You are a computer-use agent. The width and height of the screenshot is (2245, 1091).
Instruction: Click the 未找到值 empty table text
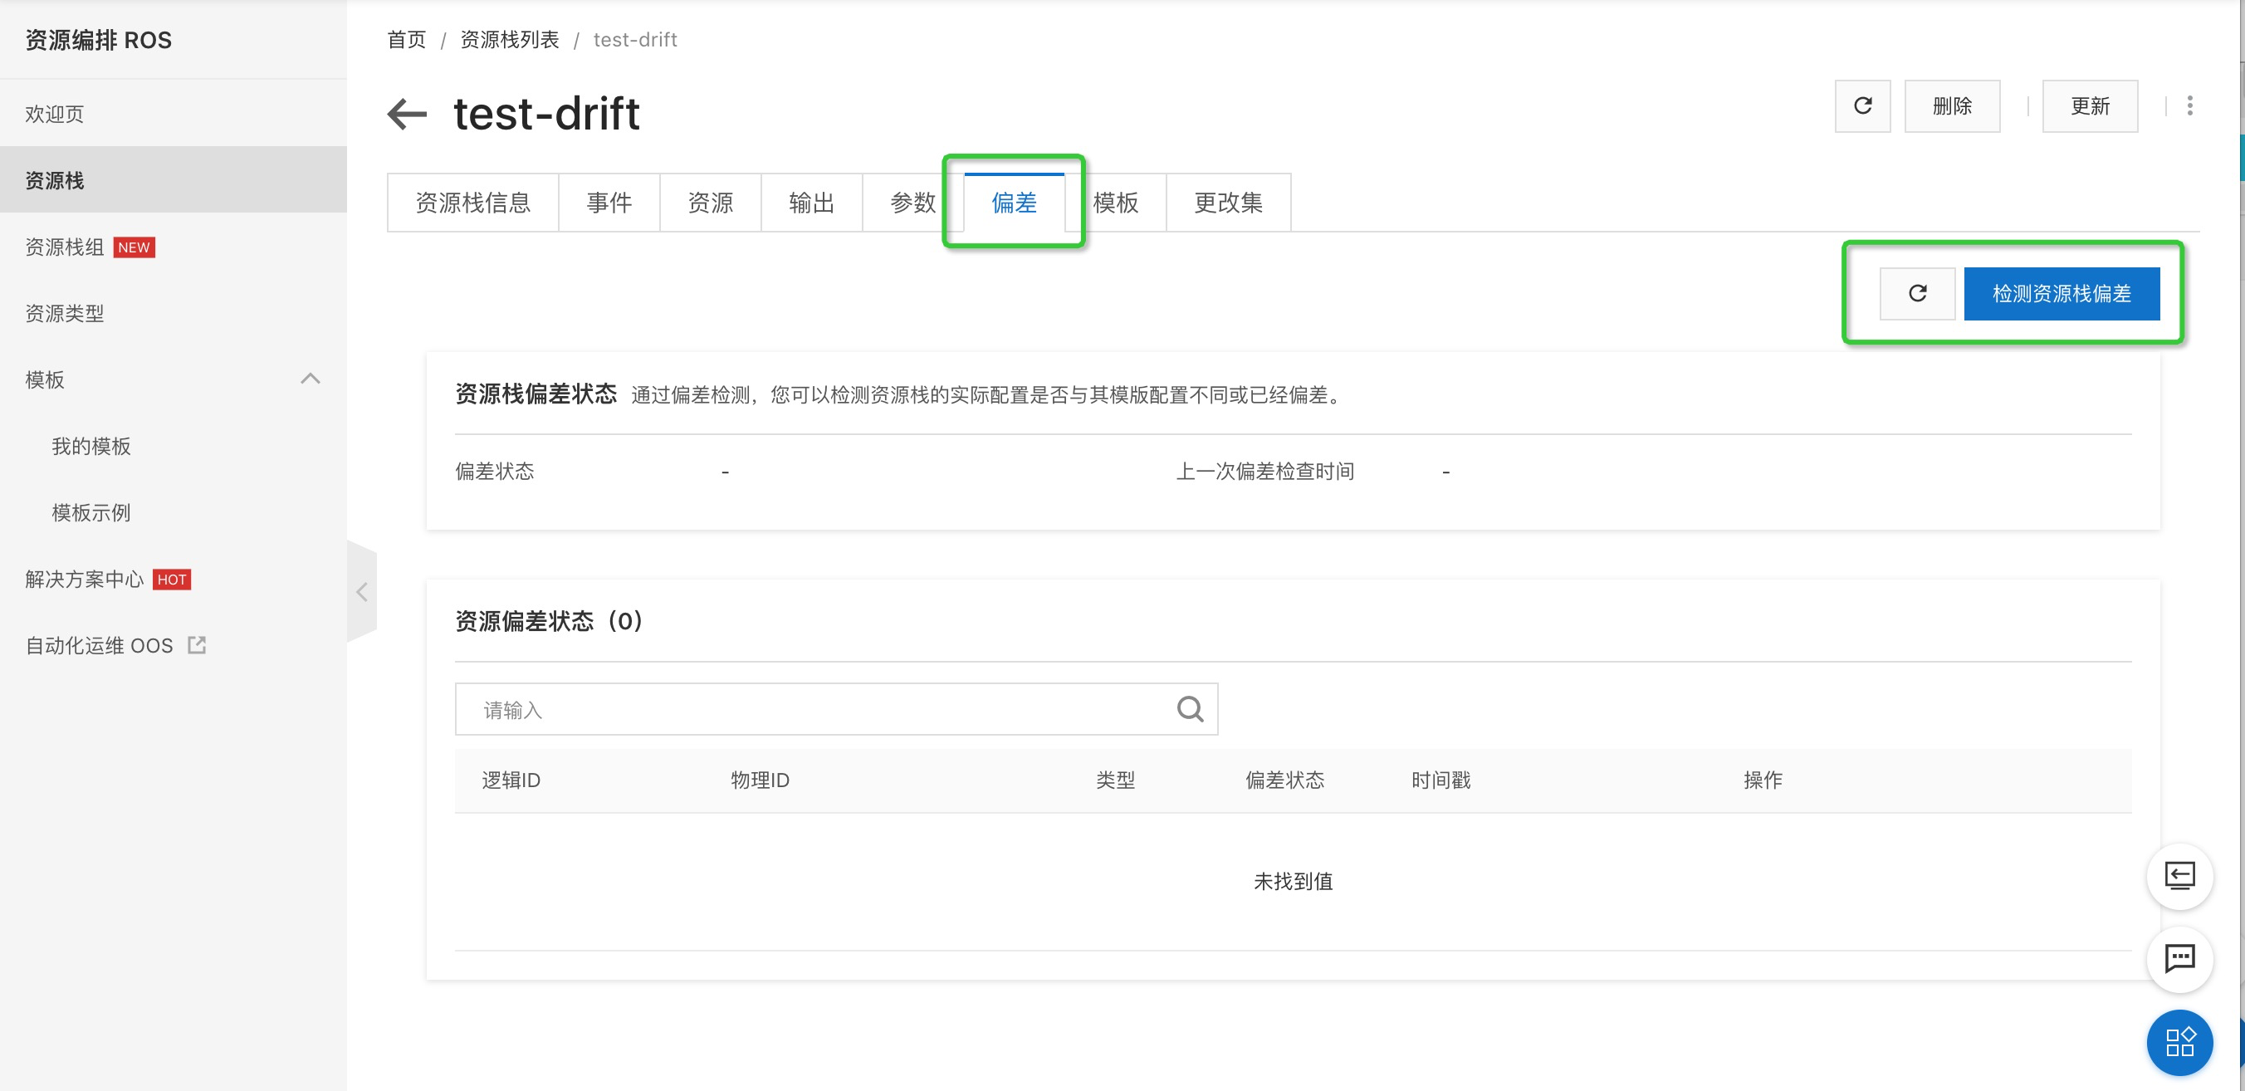(x=1294, y=882)
